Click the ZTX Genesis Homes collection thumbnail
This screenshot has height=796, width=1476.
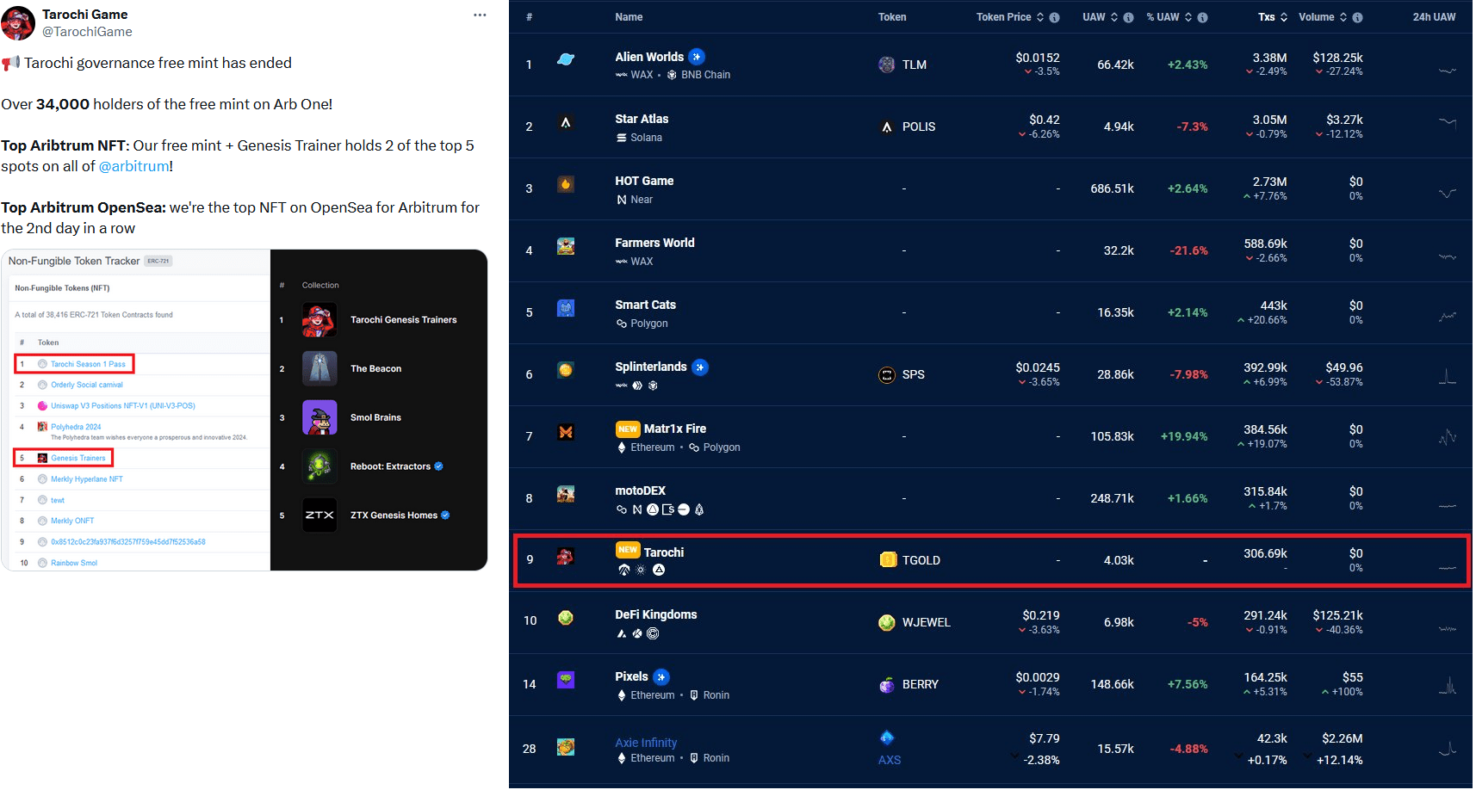pyautogui.click(x=319, y=515)
